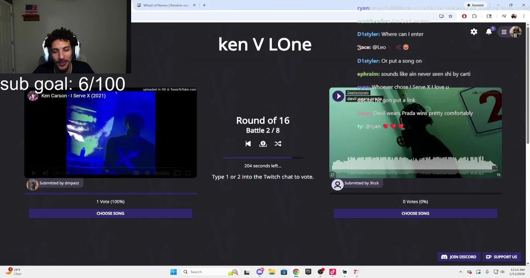The image size is (530, 278).
Task: Close the Wheel of Names tab
Action: (194, 5)
